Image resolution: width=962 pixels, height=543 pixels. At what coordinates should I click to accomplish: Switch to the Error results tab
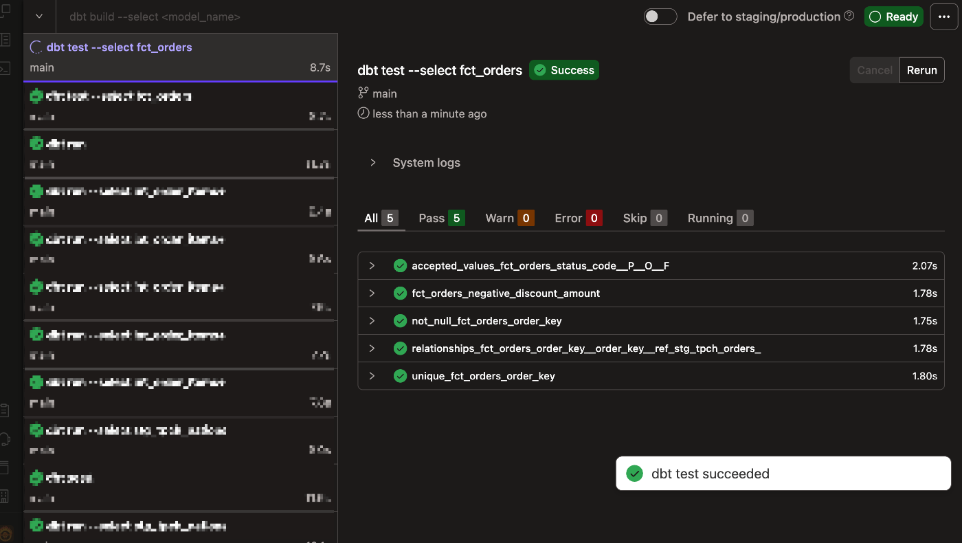click(579, 218)
